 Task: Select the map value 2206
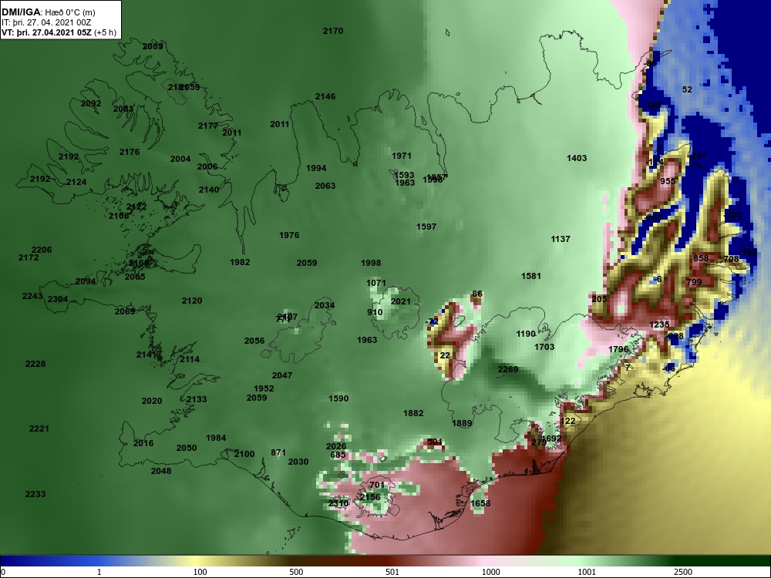coord(42,250)
